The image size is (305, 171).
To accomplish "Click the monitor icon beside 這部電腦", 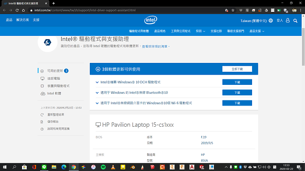I will [x=42, y=79].
